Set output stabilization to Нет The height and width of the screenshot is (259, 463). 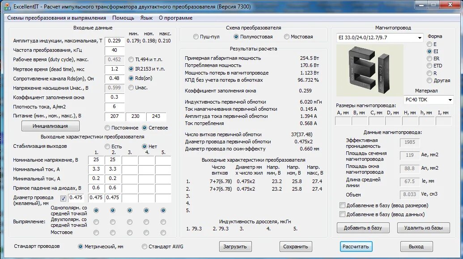[x=149, y=146]
